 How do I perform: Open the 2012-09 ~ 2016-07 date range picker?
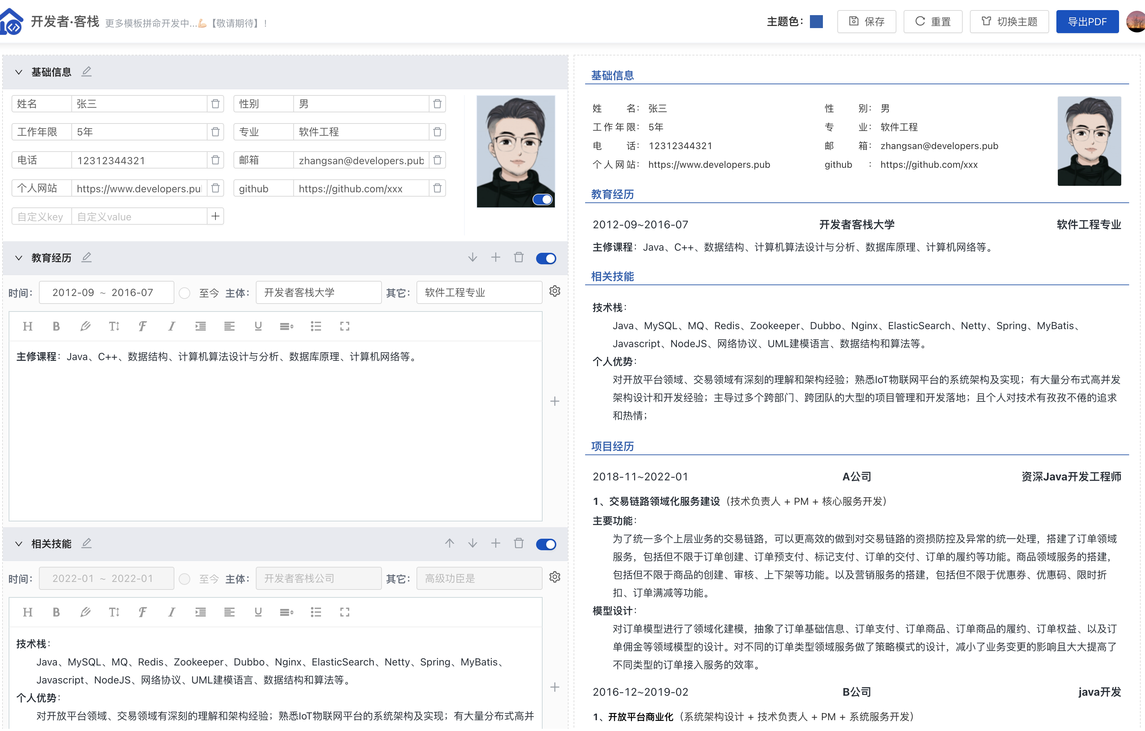click(x=107, y=292)
